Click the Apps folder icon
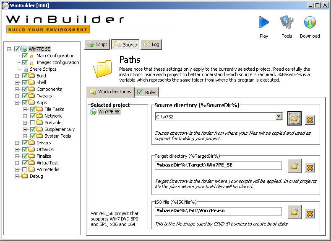 (31, 103)
